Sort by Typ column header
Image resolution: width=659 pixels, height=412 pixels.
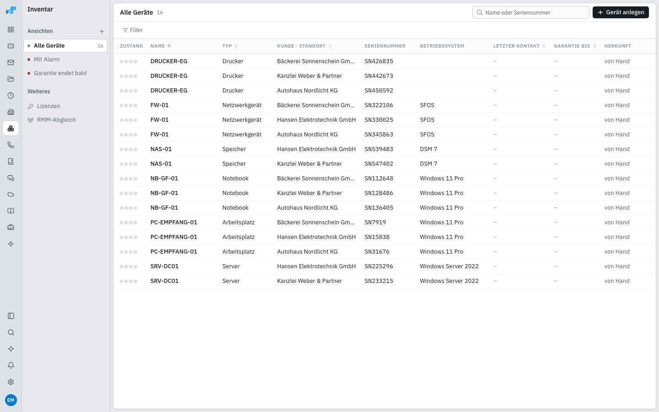230,46
